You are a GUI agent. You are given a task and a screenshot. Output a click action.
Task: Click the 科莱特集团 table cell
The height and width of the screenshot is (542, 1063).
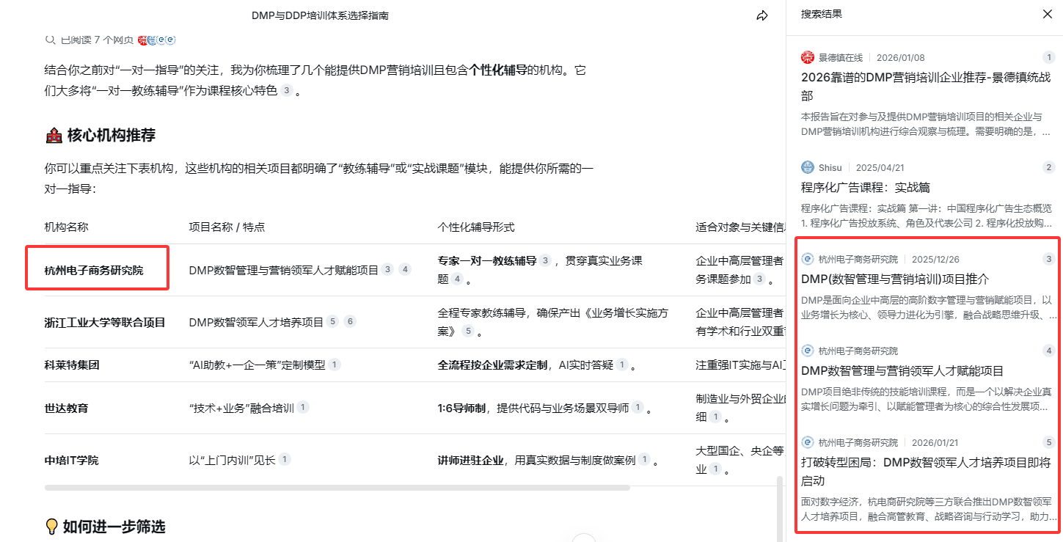pyautogui.click(x=72, y=365)
